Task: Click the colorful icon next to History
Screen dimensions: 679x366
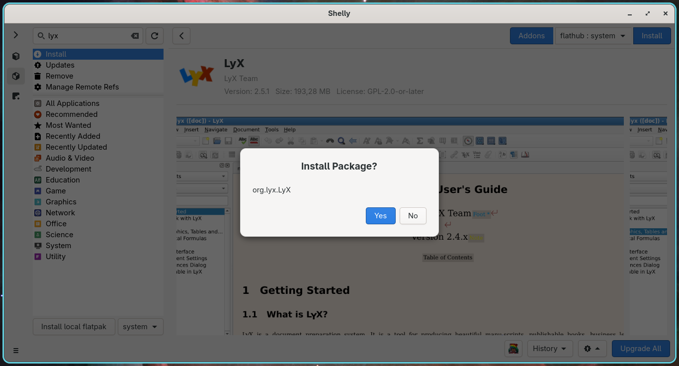Action: (513, 349)
